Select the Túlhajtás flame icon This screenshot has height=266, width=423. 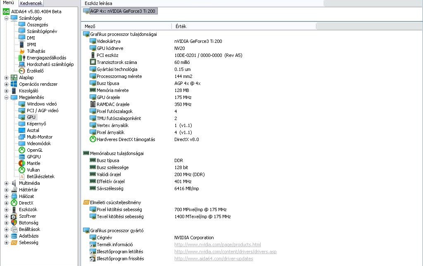(22, 51)
